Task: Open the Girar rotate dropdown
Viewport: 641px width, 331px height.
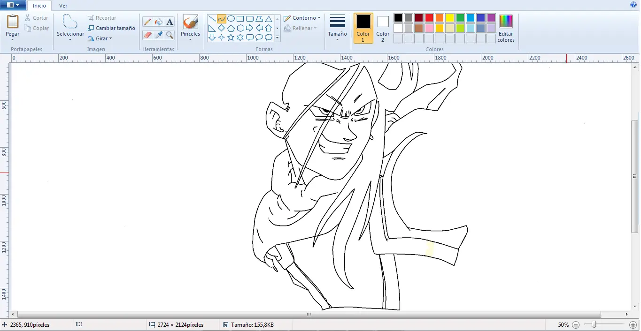Action: 100,38
